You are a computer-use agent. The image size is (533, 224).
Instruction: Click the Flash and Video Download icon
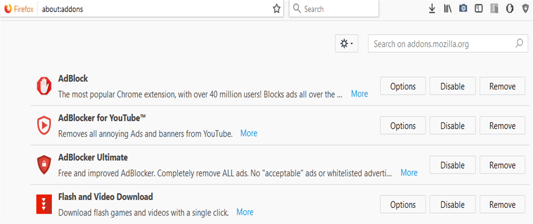tap(44, 204)
